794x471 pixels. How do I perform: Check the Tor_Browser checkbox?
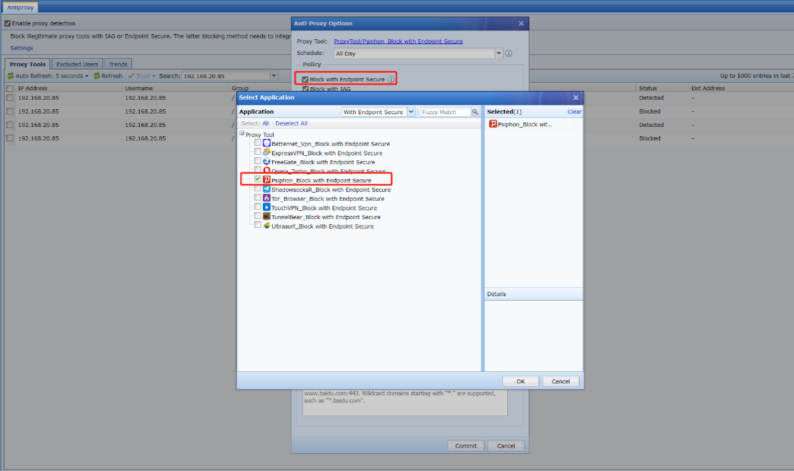(258, 198)
